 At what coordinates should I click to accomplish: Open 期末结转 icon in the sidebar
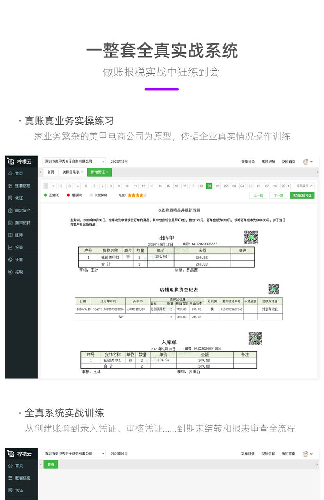pyautogui.click(x=10, y=223)
